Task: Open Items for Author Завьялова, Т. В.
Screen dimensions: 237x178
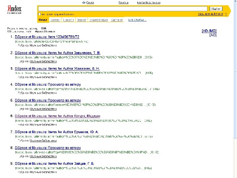Action: (x=58, y=53)
